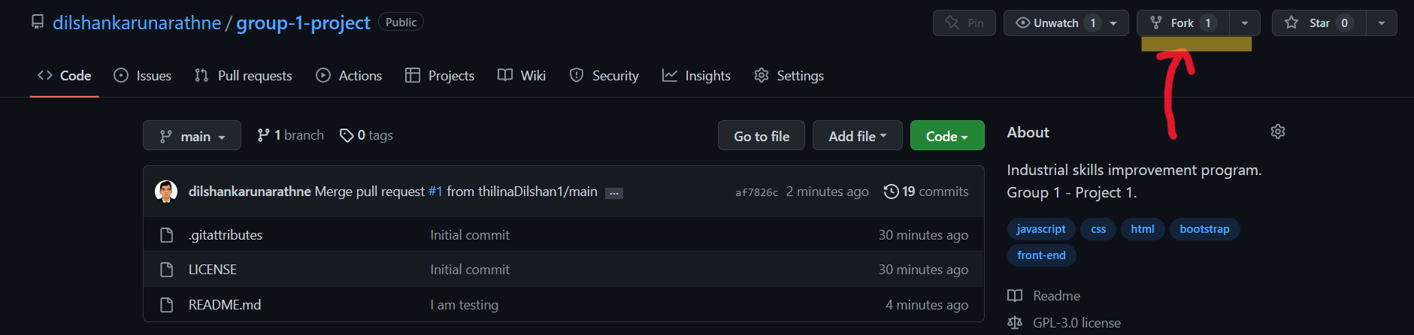1414x335 pixels.
Task: Expand the commit message ellipsis button
Action: (x=614, y=193)
